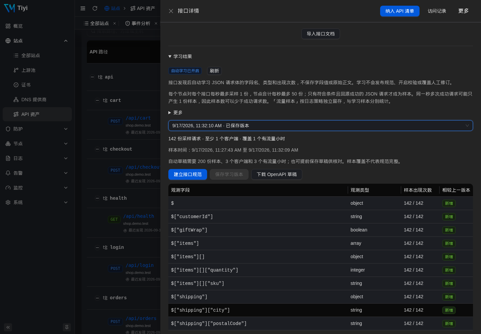Open 概览 in the sidebar
Image resolution: width=481 pixels, height=334 pixels.
point(37,26)
